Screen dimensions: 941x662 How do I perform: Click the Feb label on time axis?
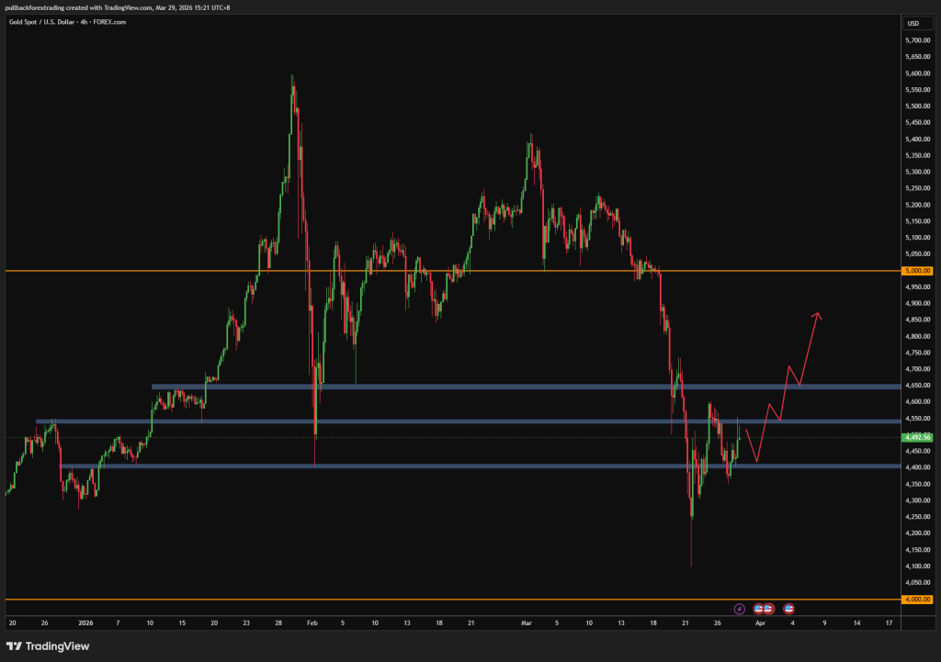pos(310,622)
